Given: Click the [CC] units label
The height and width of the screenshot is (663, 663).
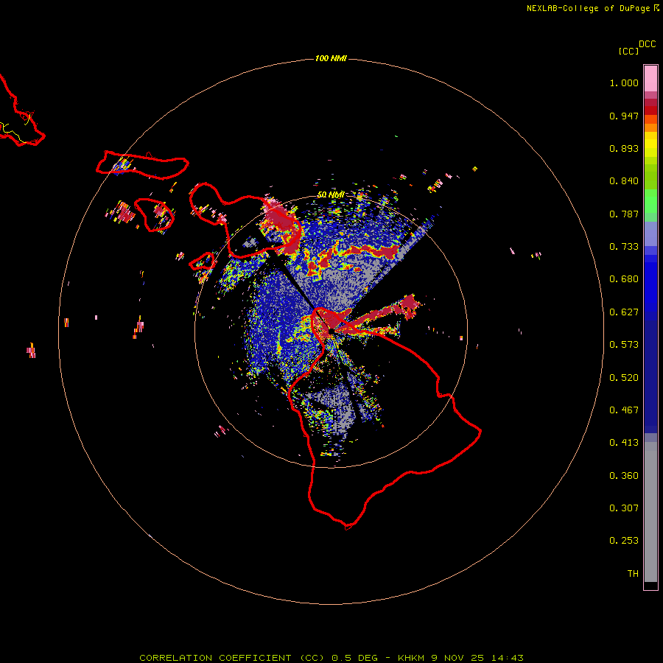Looking at the screenshot, I should (628, 51).
